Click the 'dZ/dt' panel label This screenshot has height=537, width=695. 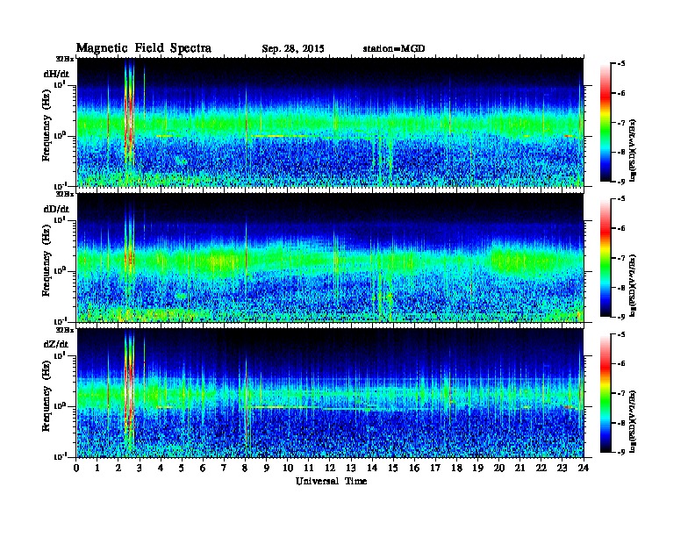click(56, 344)
